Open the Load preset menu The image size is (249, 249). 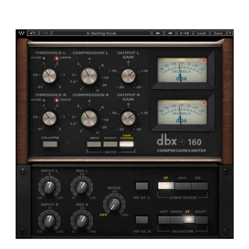click(201, 33)
